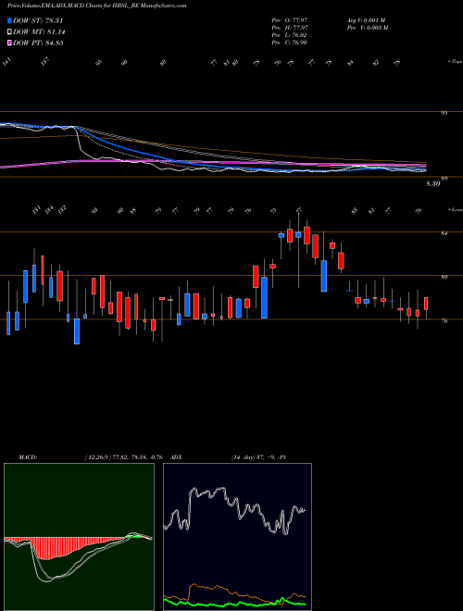This screenshot has width=463, height=611.
Task: Click the ADX '(14 day) 37, +9, -19' readout
Action: tap(258, 457)
